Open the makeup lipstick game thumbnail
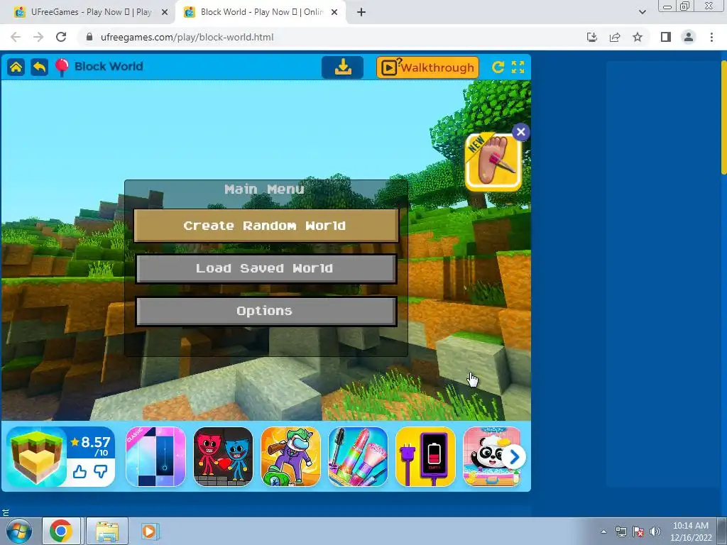 pos(358,457)
